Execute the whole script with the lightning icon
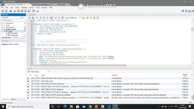The height and width of the screenshot is (109, 194). (x=37, y=18)
